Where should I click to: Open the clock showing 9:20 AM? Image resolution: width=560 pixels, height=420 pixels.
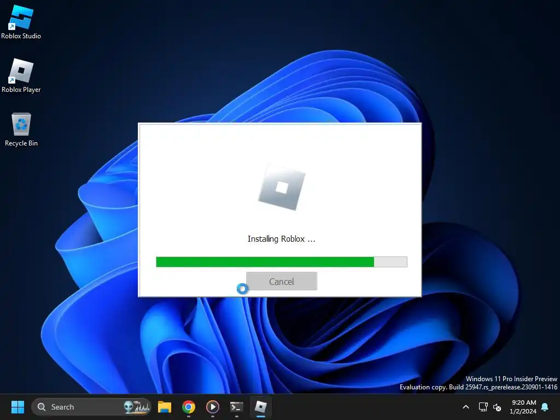click(523, 407)
